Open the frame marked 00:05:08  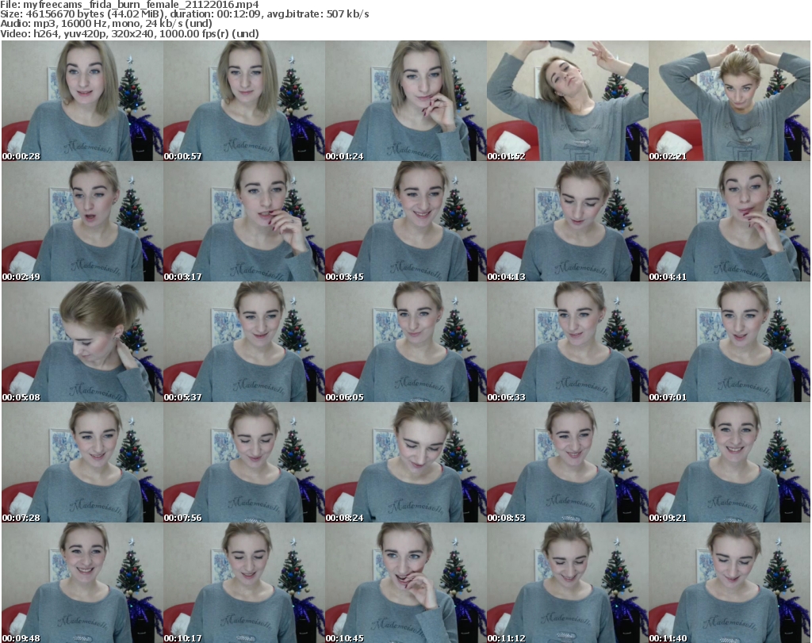(x=82, y=342)
